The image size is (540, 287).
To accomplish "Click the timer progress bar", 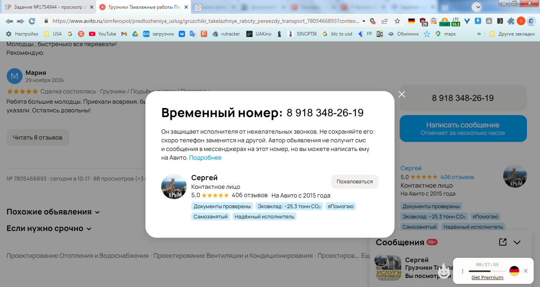I will pyautogui.click(x=487, y=271).
